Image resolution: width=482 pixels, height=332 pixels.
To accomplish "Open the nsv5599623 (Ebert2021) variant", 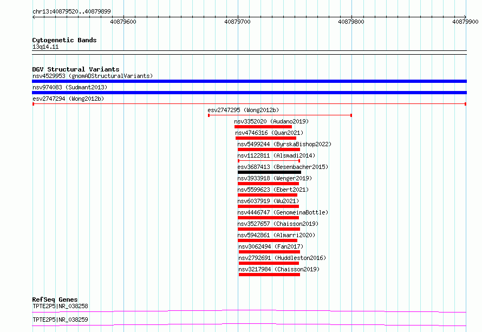I will [x=273, y=190].
